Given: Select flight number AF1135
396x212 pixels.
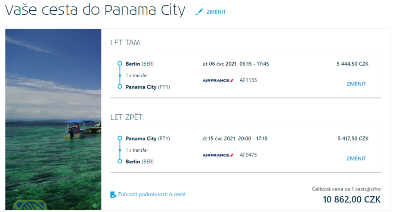Looking at the screenshot, I should tap(248, 80).
